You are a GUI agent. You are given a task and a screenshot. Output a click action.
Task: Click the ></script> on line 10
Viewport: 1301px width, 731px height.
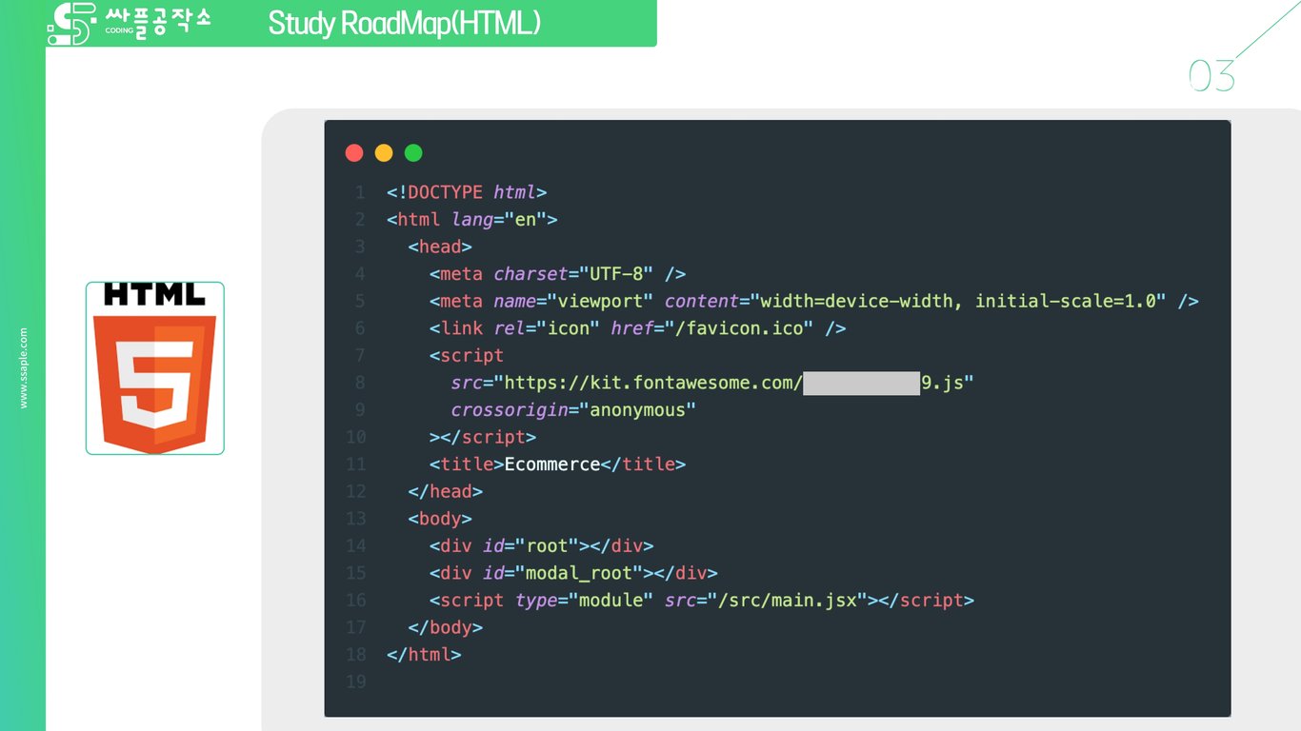[483, 437]
